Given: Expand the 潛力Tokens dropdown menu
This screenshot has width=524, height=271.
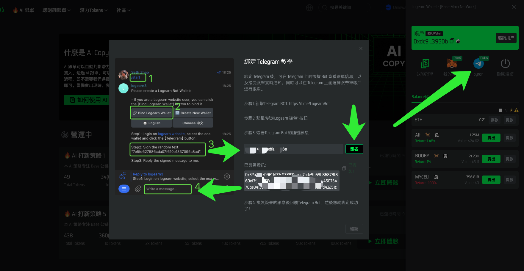Looking at the screenshot, I should click(93, 10).
